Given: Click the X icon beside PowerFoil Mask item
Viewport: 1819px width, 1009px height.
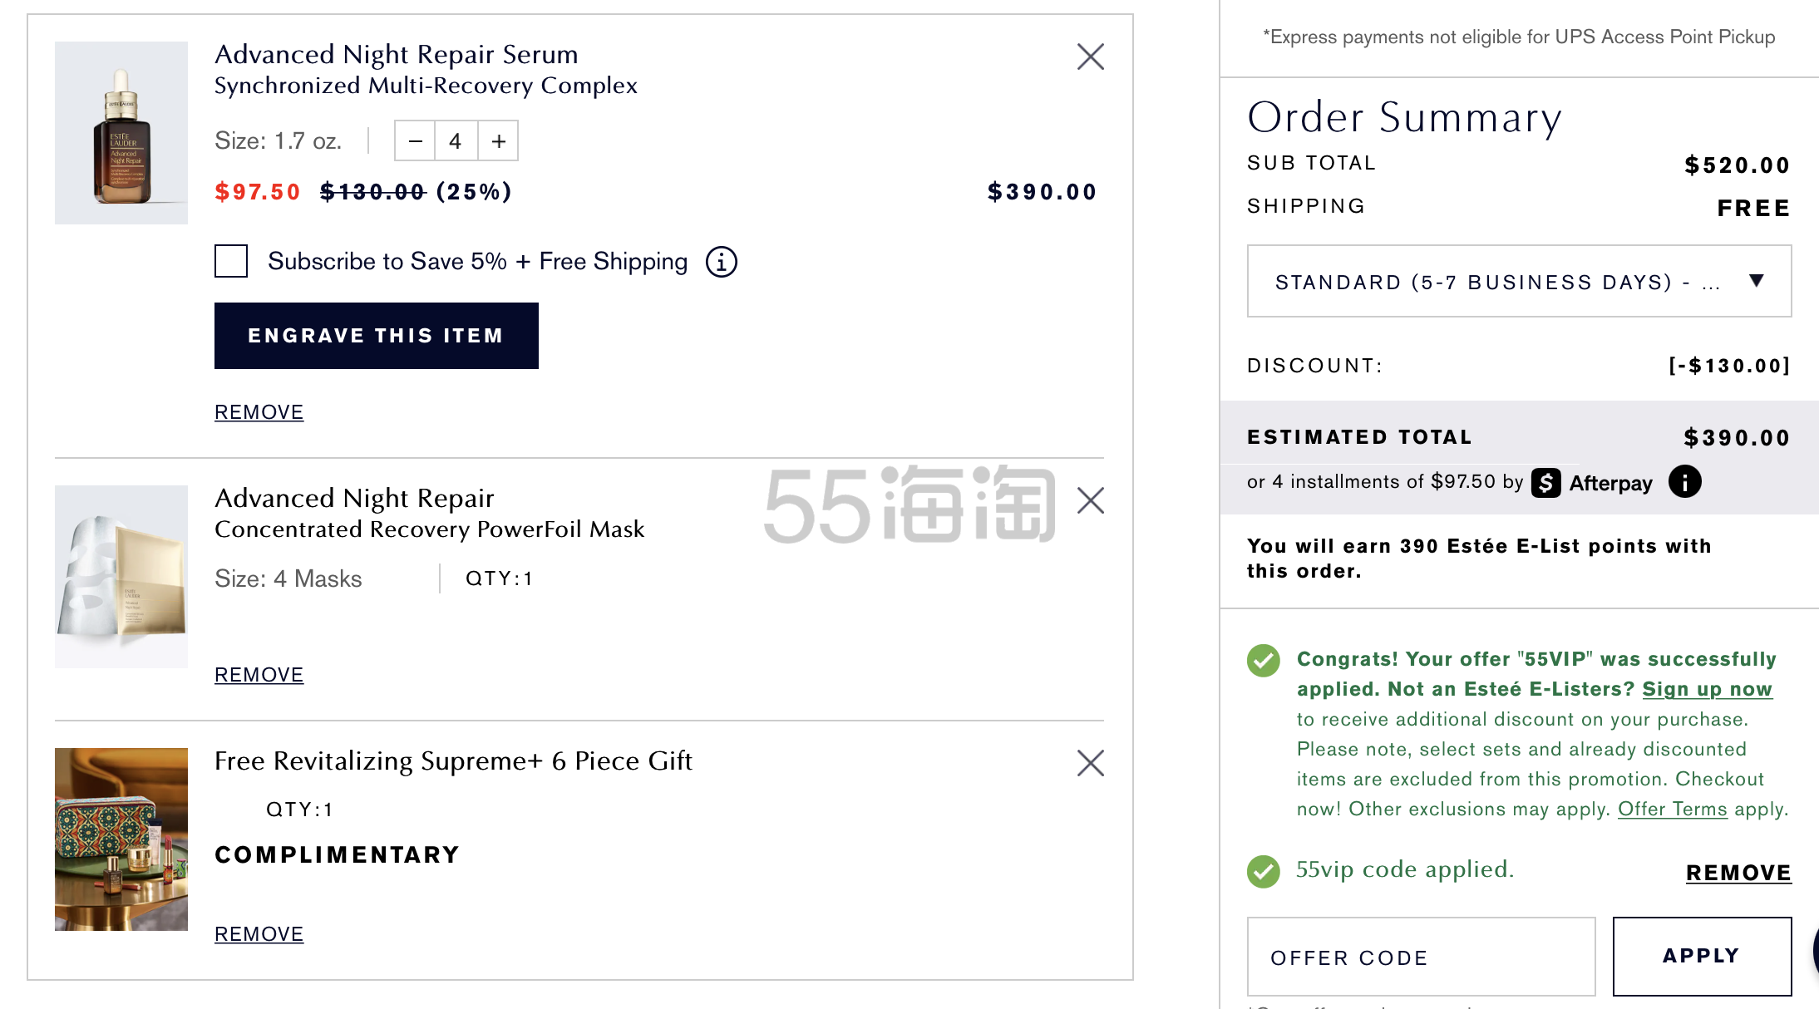Looking at the screenshot, I should tap(1090, 500).
